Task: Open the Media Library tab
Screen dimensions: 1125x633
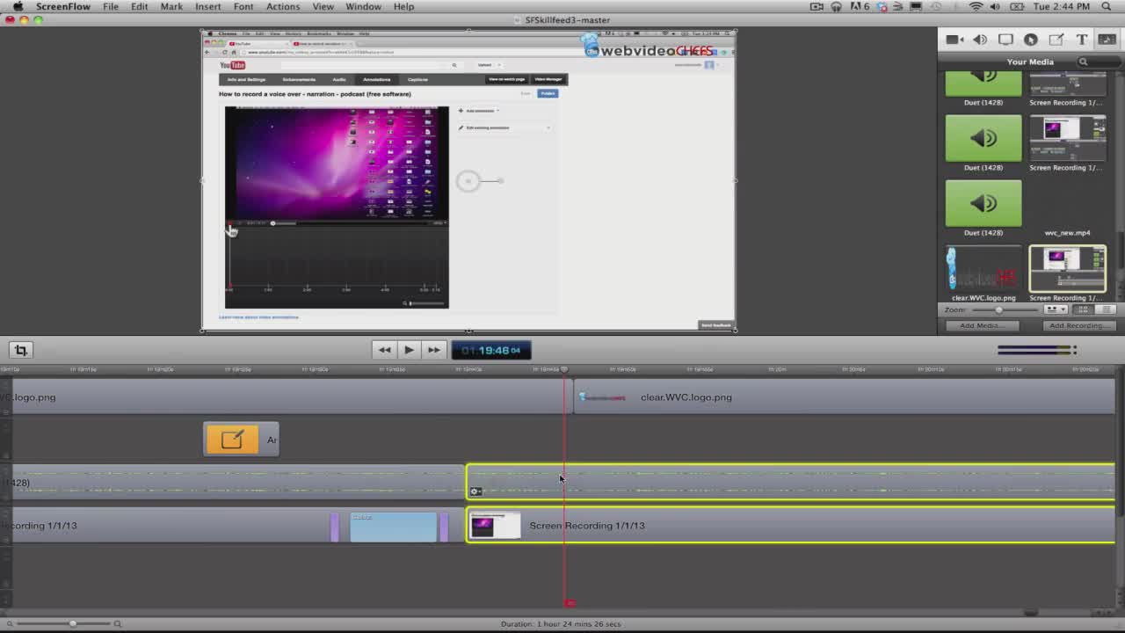Action: (x=1107, y=40)
